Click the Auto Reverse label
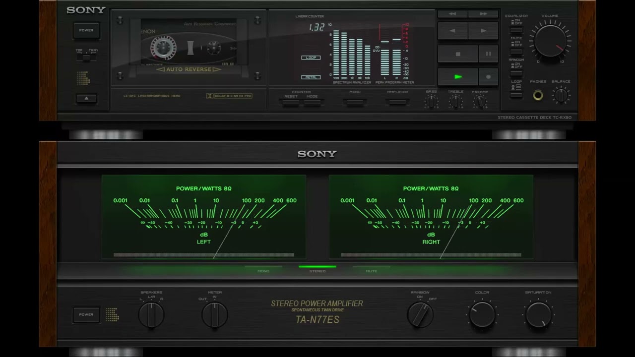This screenshot has width=635, height=357. point(188,69)
